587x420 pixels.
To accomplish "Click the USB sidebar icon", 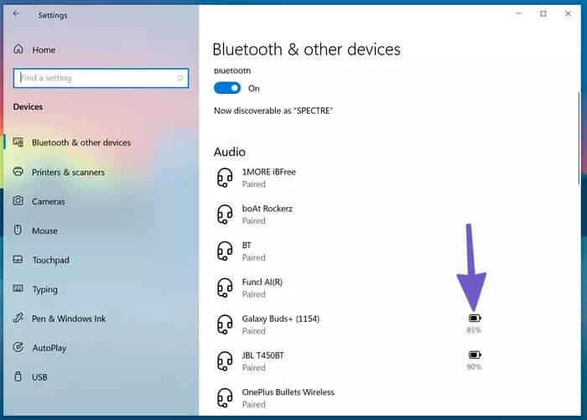I will (18, 376).
